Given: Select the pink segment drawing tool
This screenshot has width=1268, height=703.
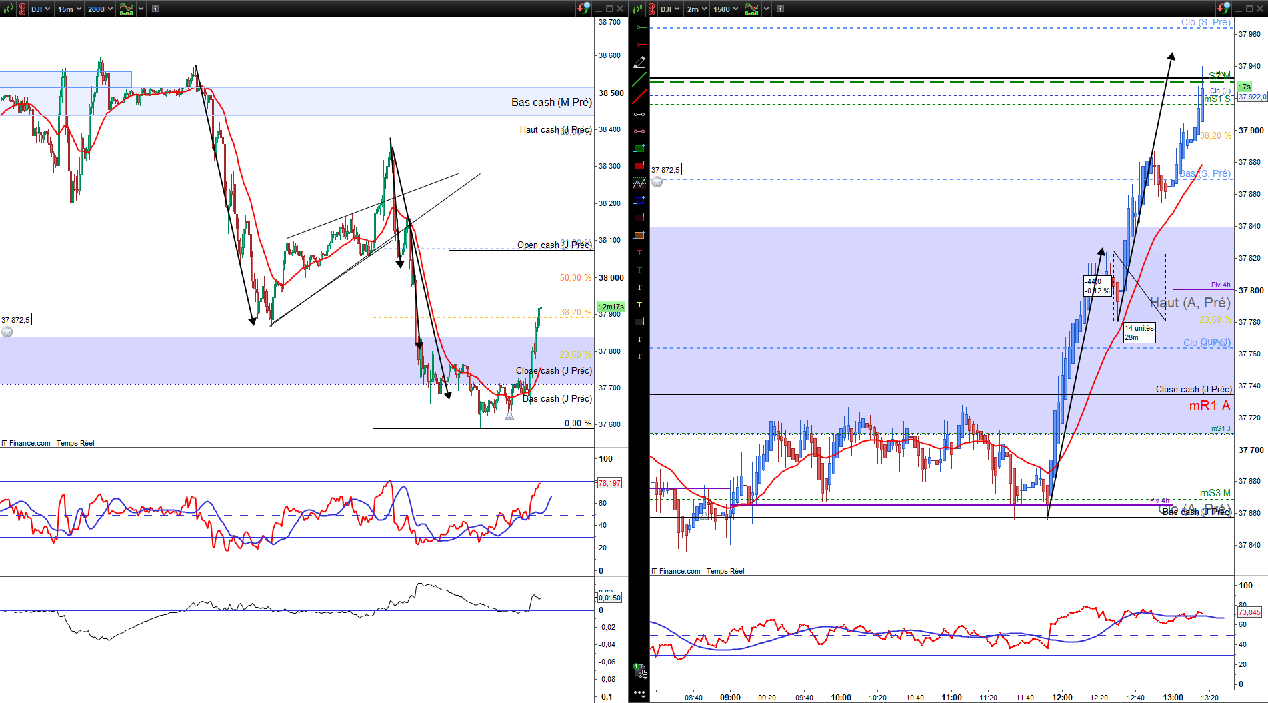Looking at the screenshot, I should coord(639,131).
